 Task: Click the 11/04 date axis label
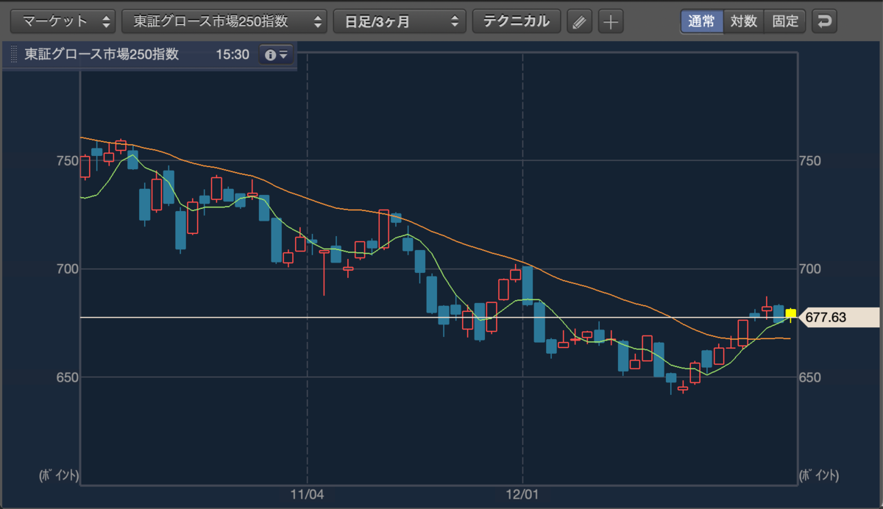click(x=307, y=494)
